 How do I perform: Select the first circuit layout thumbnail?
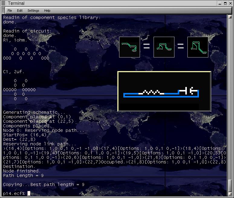click(x=129, y=47)
